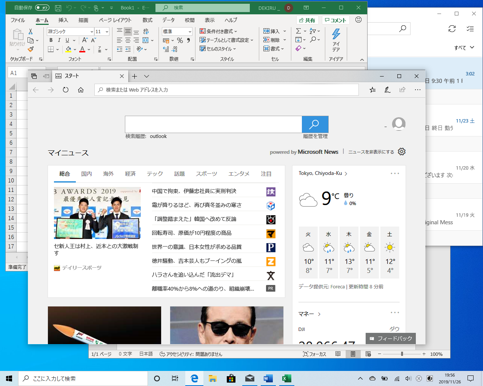Click the Edge add notes pen icon
Screen dimensions: 483x386
coord(388,90)
